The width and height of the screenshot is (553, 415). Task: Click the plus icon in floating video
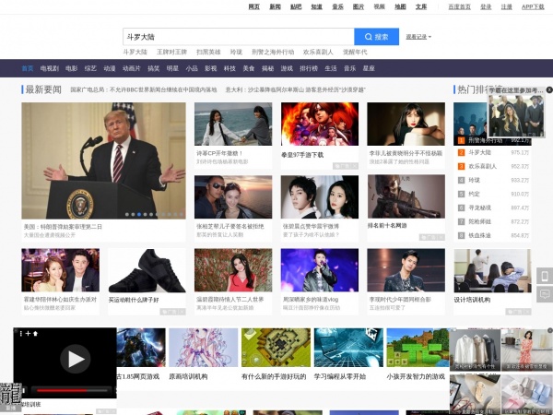[28, 334]
